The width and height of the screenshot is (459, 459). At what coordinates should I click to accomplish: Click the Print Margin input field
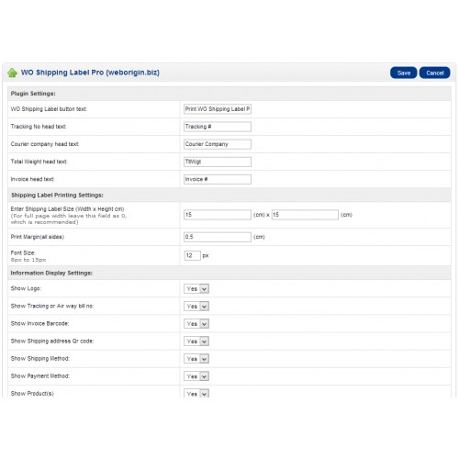click(218, 237)
